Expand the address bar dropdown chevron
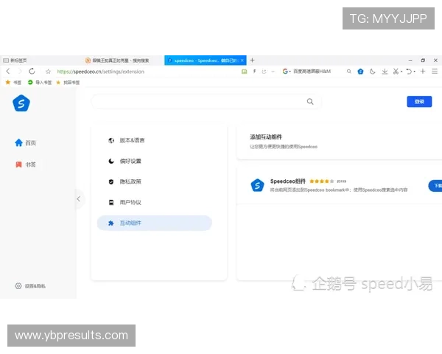This screenshot has width=442, height=354. pyautogui.click(x=273, y=72)
